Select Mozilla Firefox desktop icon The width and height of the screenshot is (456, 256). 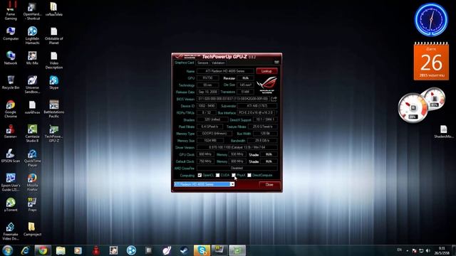(x=32, y=183)
